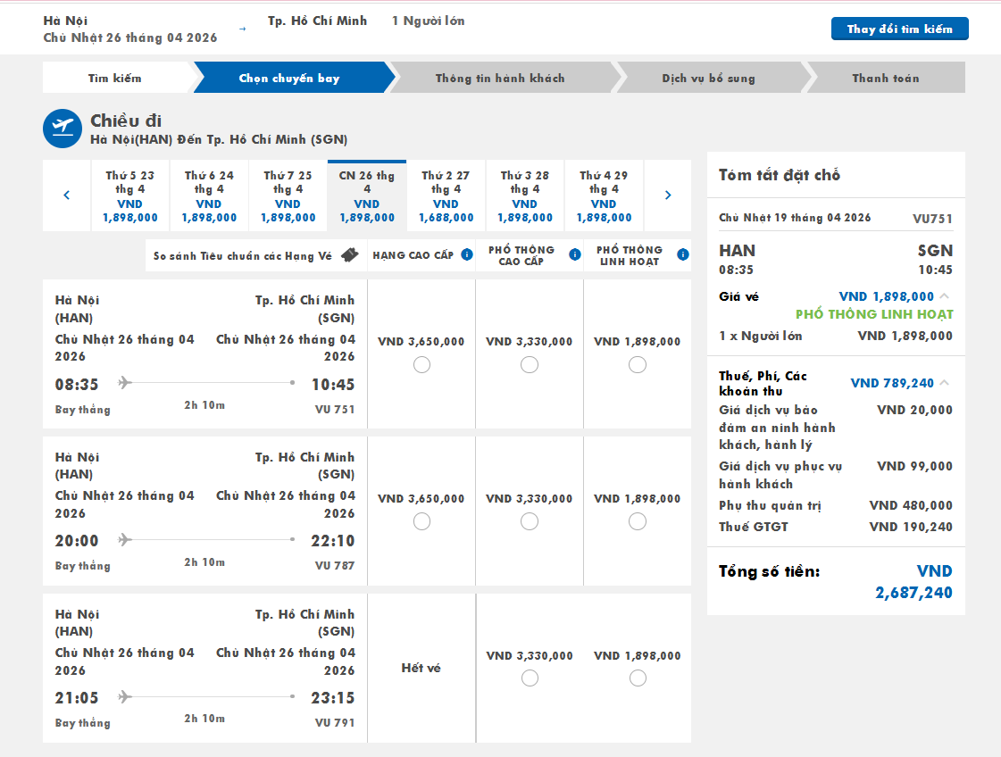
Task: Select VND 1,898,000 fare for flight VU 751
Action: point(638,364)
